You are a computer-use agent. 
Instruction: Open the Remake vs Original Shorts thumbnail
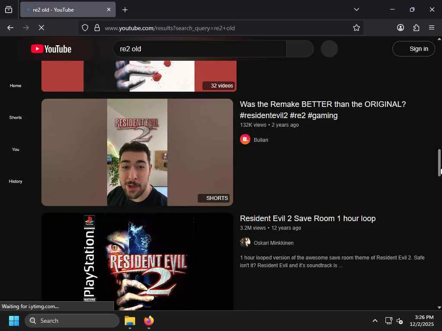tap(137, 152)
